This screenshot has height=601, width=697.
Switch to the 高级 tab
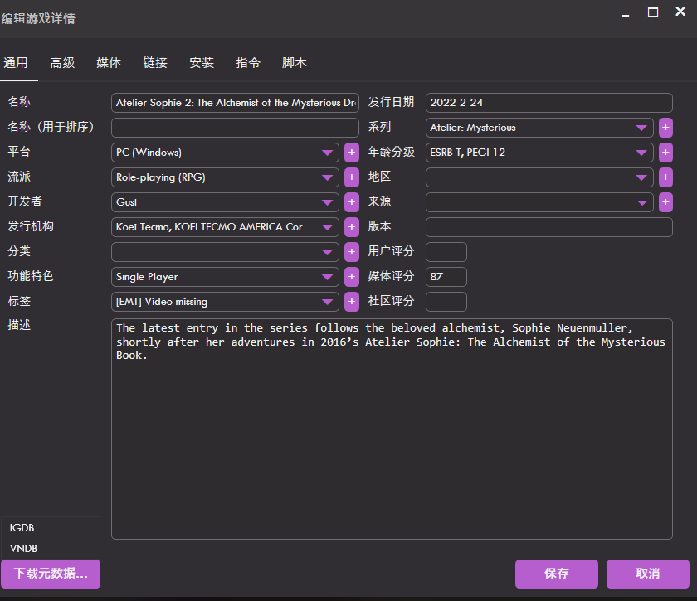coord(62,63)
